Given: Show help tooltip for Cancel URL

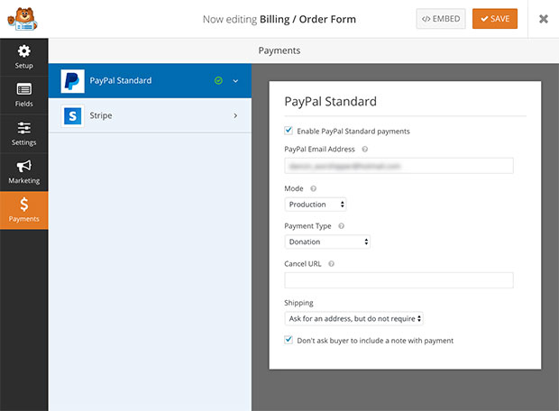Looking at the screenshot, I should [x=331, y=264].
